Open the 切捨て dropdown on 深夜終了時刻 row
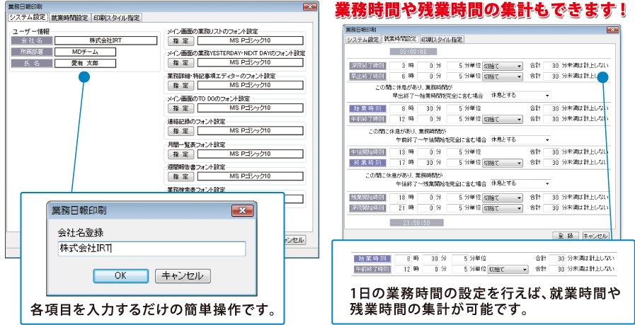The width and height of the screenshot is (635, 325). click(502, 66)
